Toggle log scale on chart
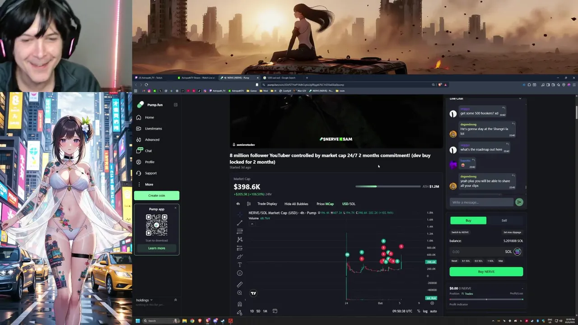 click(x=425, y=311)
